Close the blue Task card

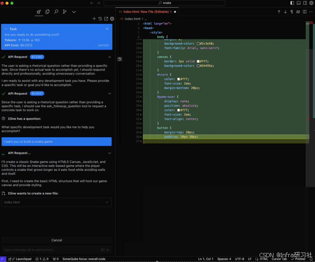coord(107,29)
